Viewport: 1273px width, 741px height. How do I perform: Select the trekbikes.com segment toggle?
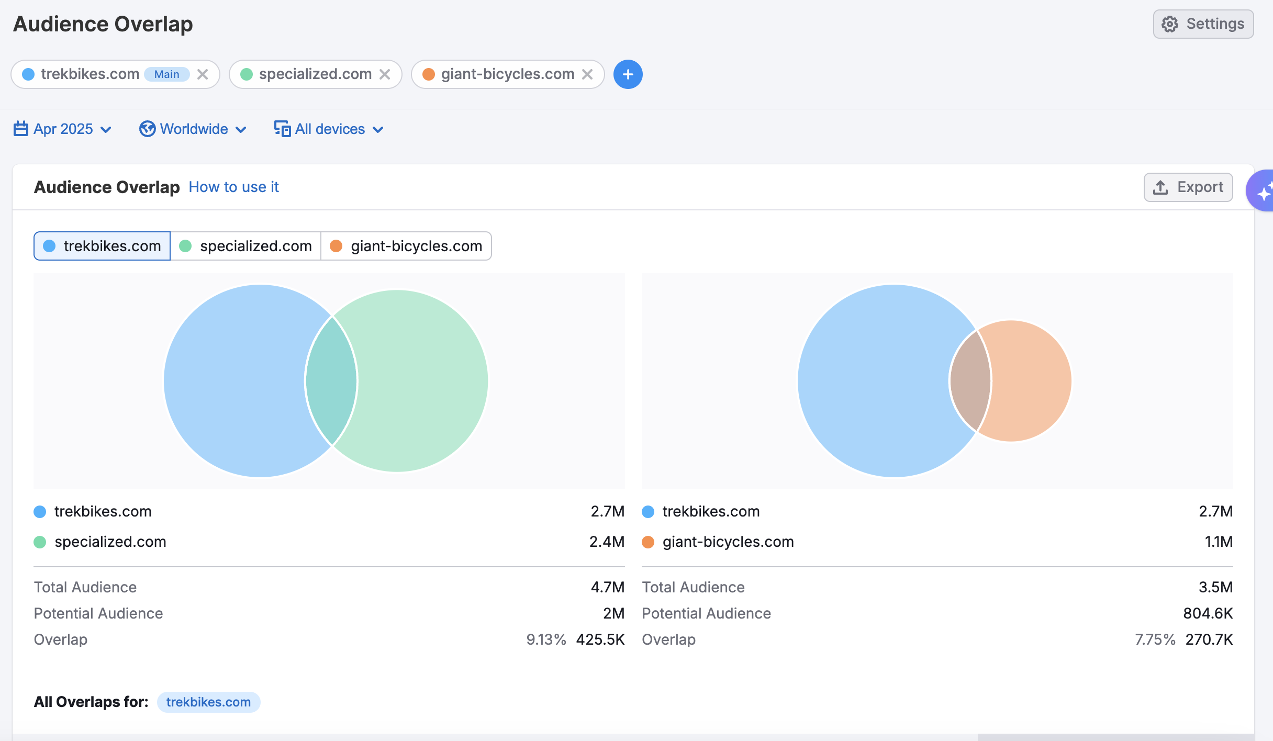(x=102, y=246)
